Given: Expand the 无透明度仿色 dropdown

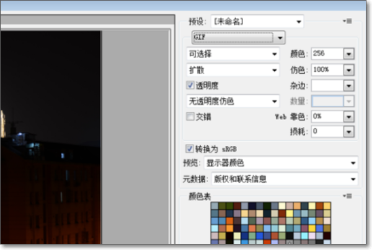Looking at the screenshot, I should [x=233, y=100].
